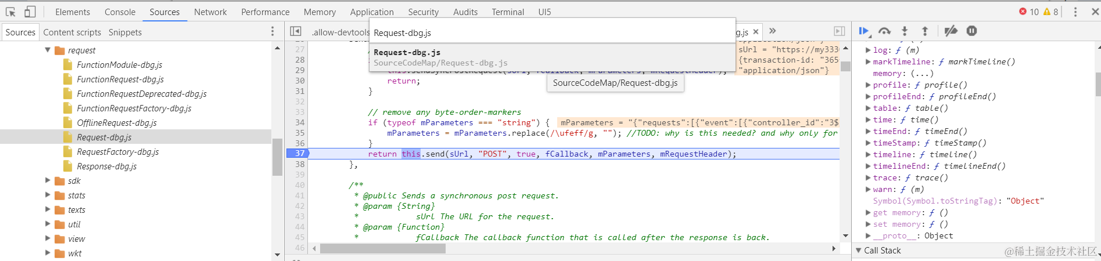The image size is (1101, 261).
Task: Click the scope panel vertical scrollbar
Action: pos(1098,84)
